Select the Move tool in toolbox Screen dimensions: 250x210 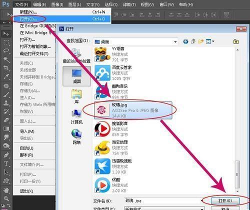6,33
